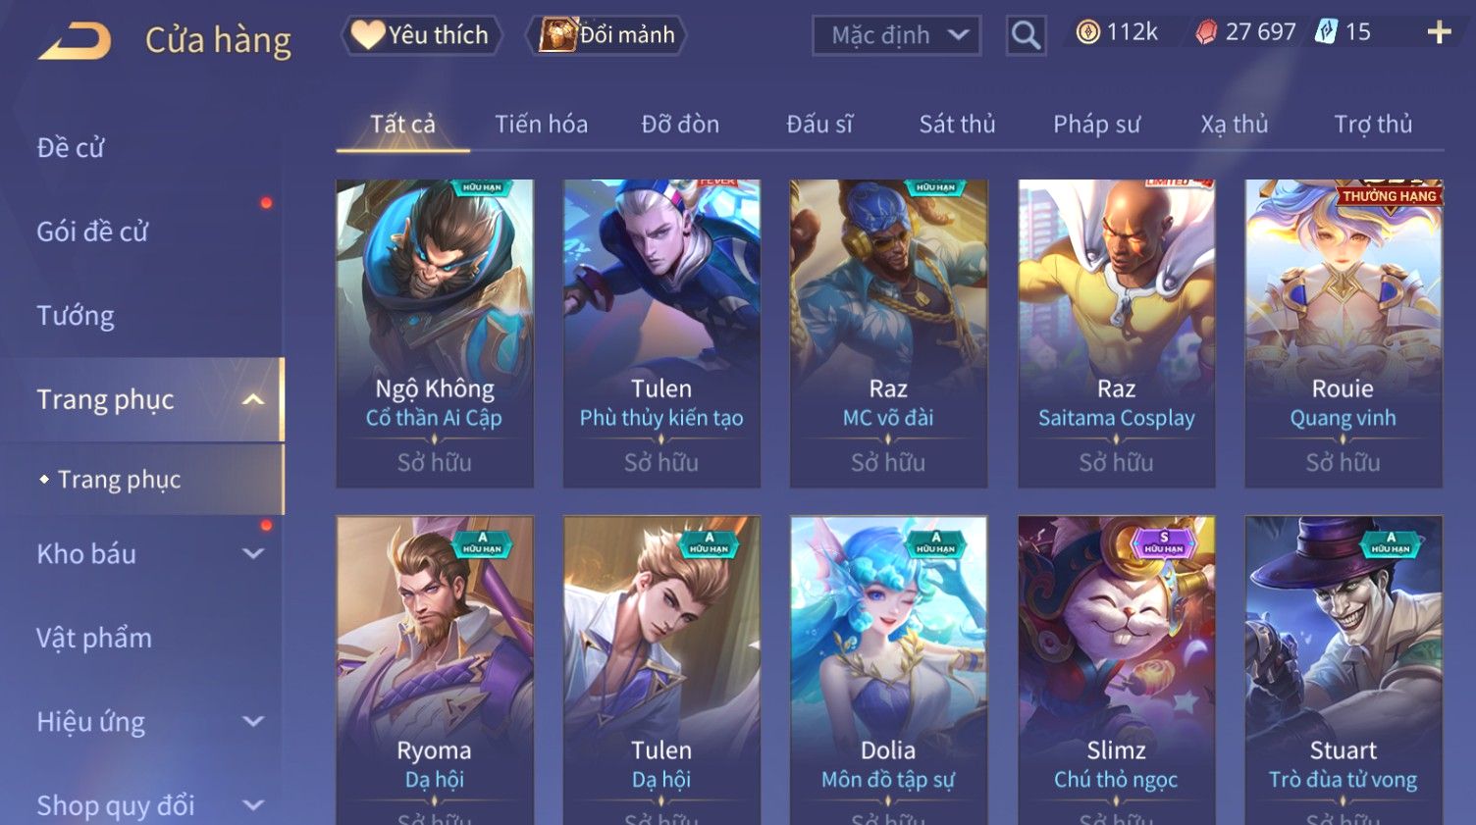This screenshot has width=1476, height=825.
Task: Open Yêu thích favorites heart button
Action: pos(421,35)
